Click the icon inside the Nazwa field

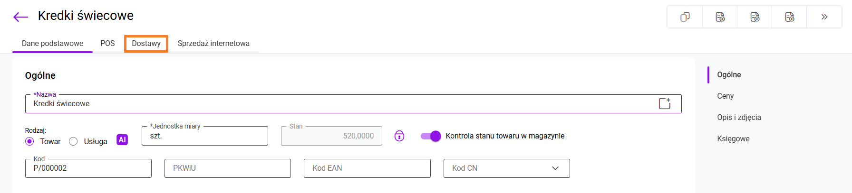click(665, 104)
